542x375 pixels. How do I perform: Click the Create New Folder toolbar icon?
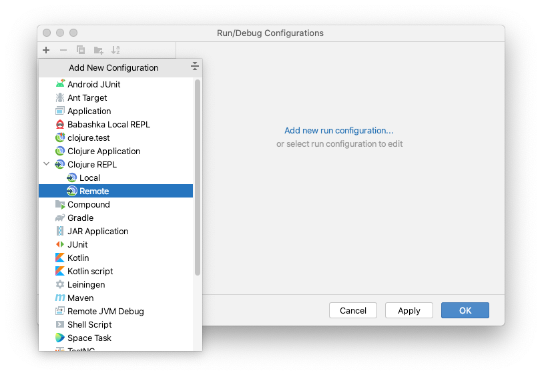click(99, 51)
